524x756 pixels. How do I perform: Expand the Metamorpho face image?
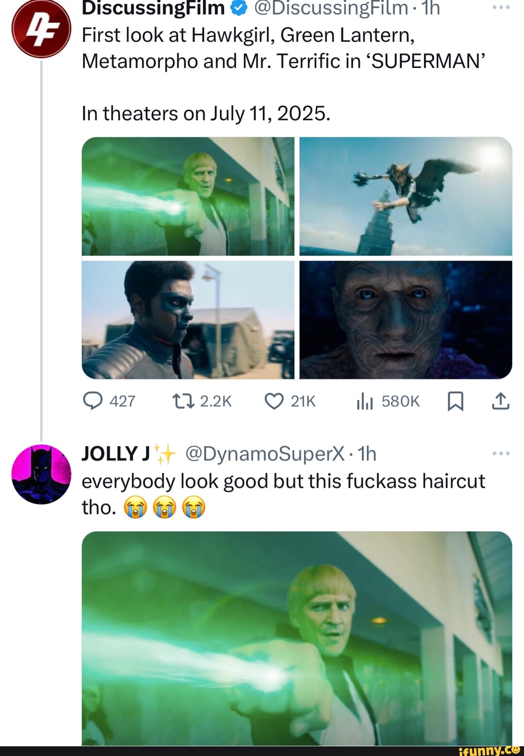(x=406, y=320)
